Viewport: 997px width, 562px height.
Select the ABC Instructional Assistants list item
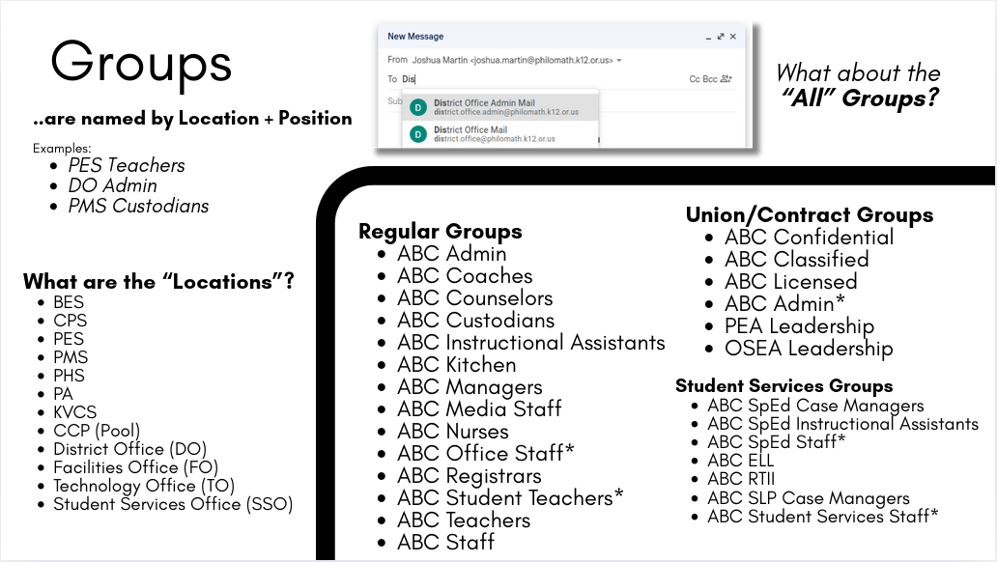[531, 343]
